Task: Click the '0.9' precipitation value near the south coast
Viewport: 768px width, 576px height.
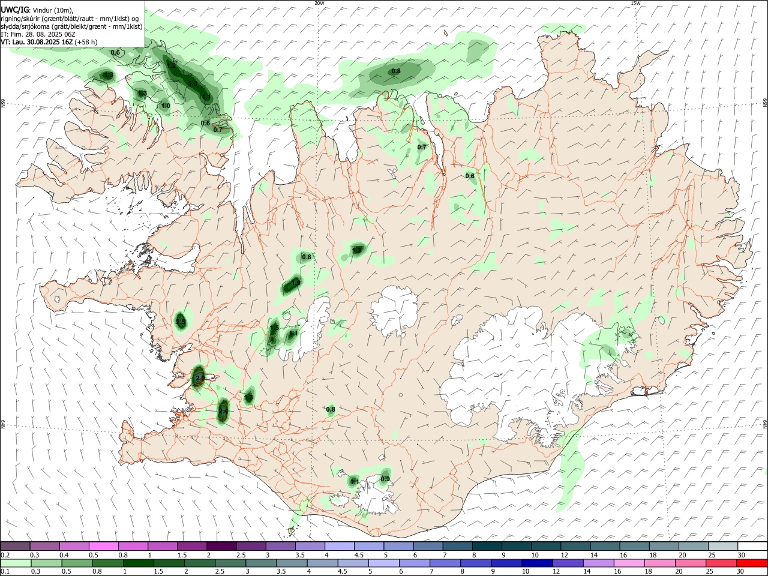Action: click(385, 479)
